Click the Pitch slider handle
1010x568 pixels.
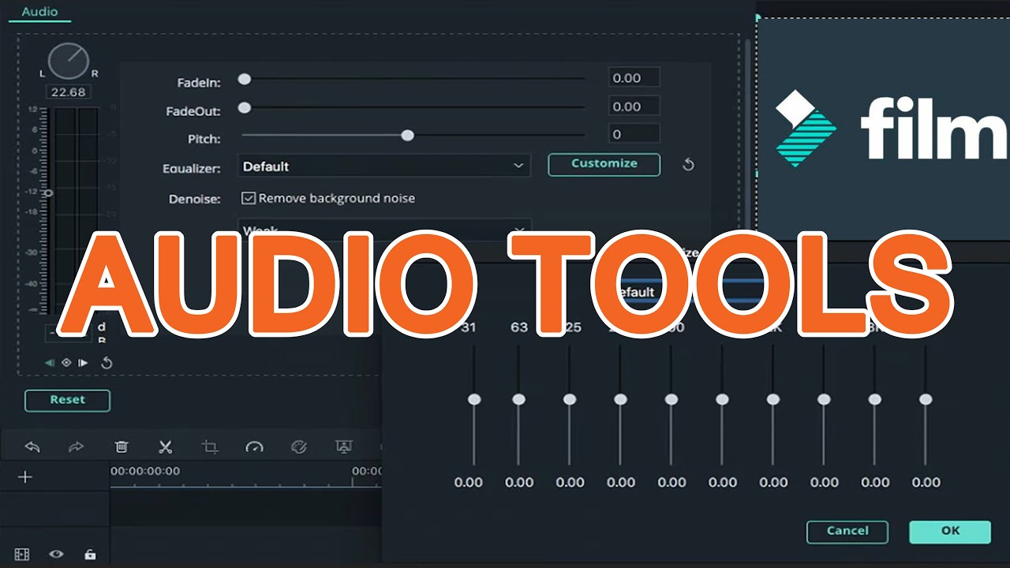[407, 136]
